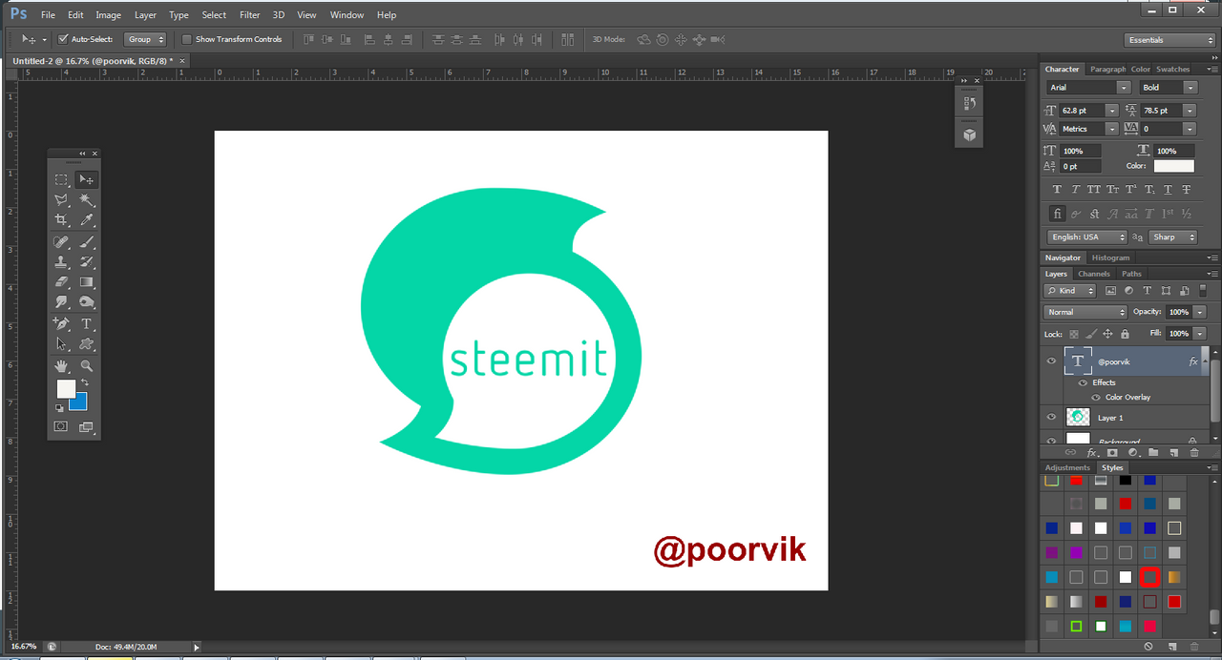Viewport: 1222px width, 660px height.
Task: Reset default foreground and background colors
Action: (x=59, y=408)
